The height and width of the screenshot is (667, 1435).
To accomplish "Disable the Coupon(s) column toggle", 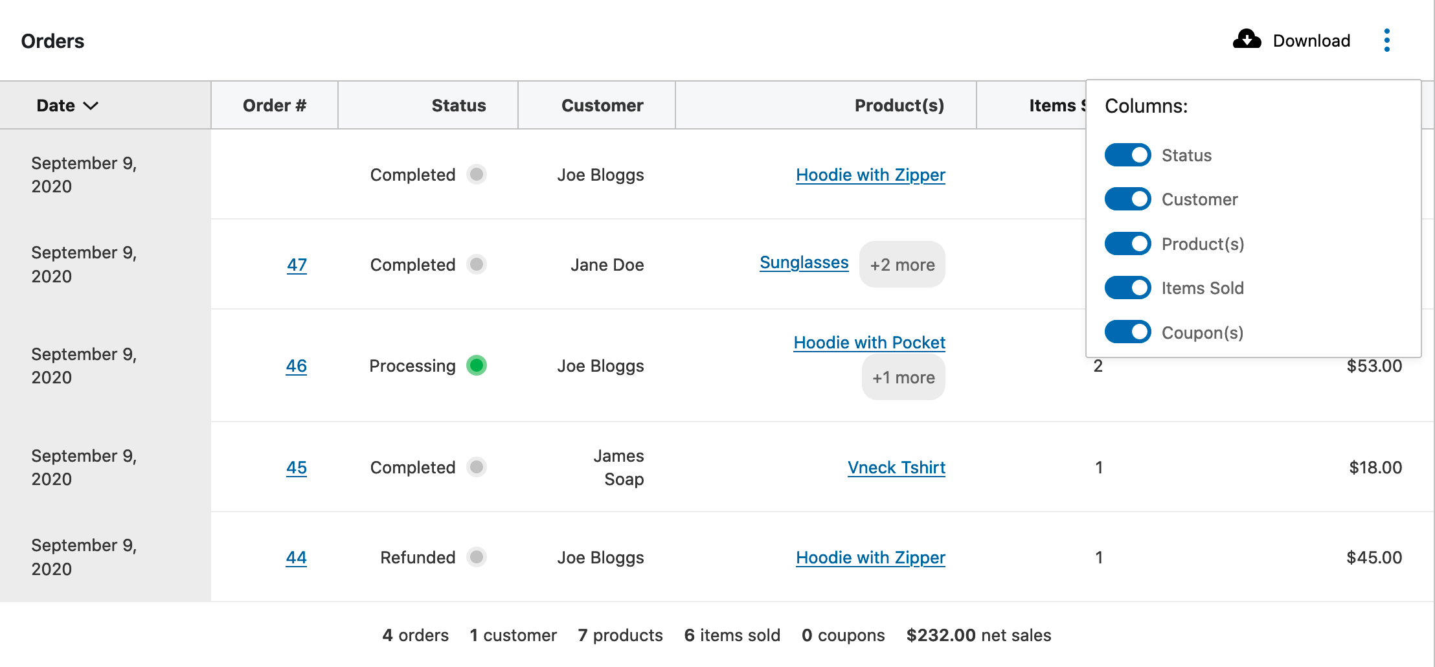I will coord(1127,332).
